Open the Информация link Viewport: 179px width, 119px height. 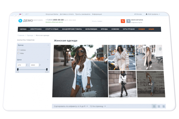pos(97,14)
